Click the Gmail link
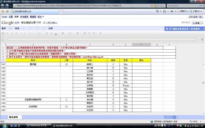Viewport: 205px width, 128px height. tap(4, 17)
